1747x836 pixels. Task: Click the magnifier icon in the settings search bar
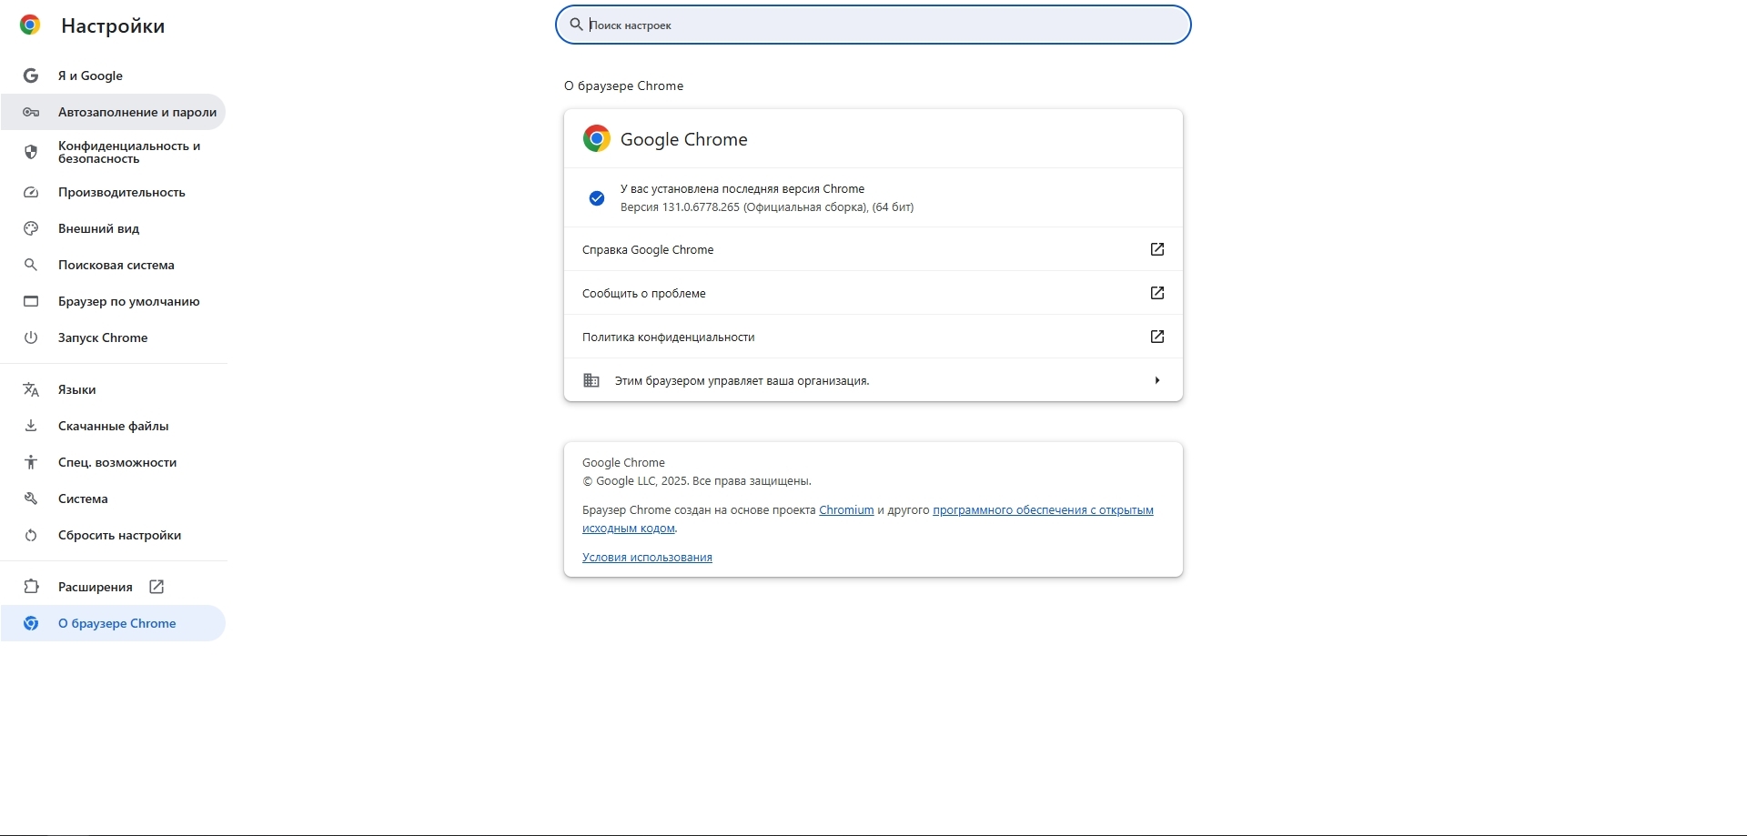pyautogui.click(x=576, y=25)
